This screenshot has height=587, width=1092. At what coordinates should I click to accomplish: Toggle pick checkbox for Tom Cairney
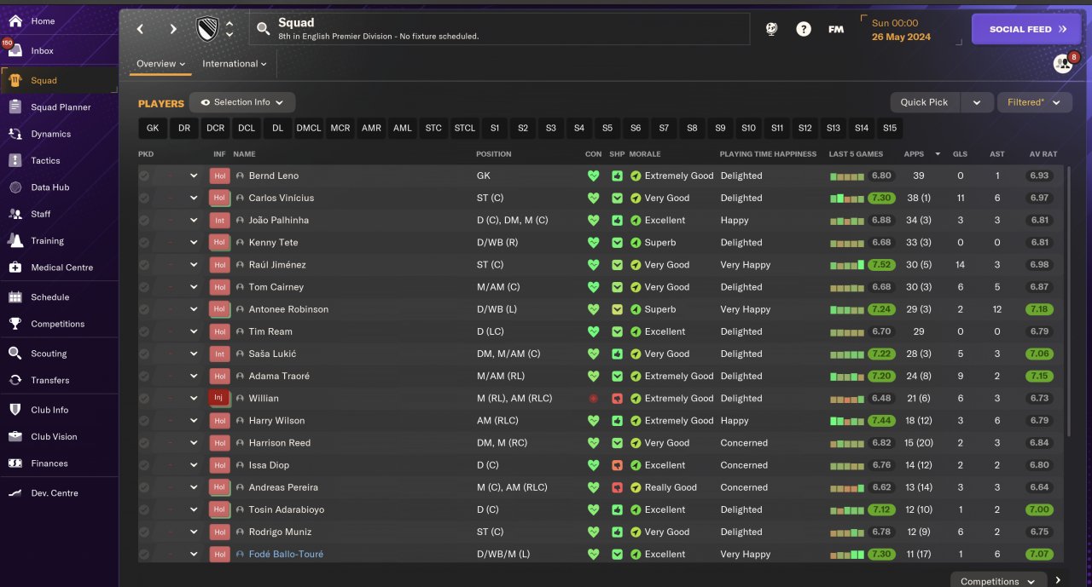click(144, 287)
